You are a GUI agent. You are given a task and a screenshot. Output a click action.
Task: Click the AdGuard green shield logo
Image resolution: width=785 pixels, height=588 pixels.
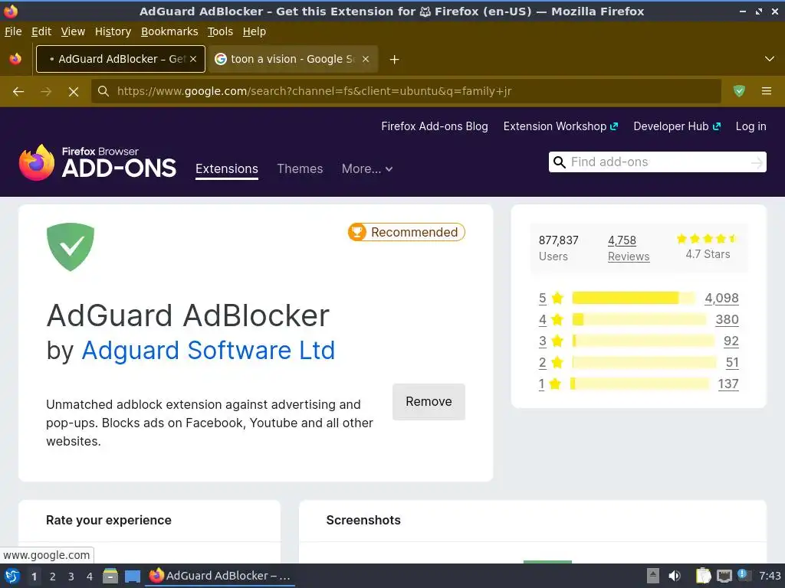[71, 247]
